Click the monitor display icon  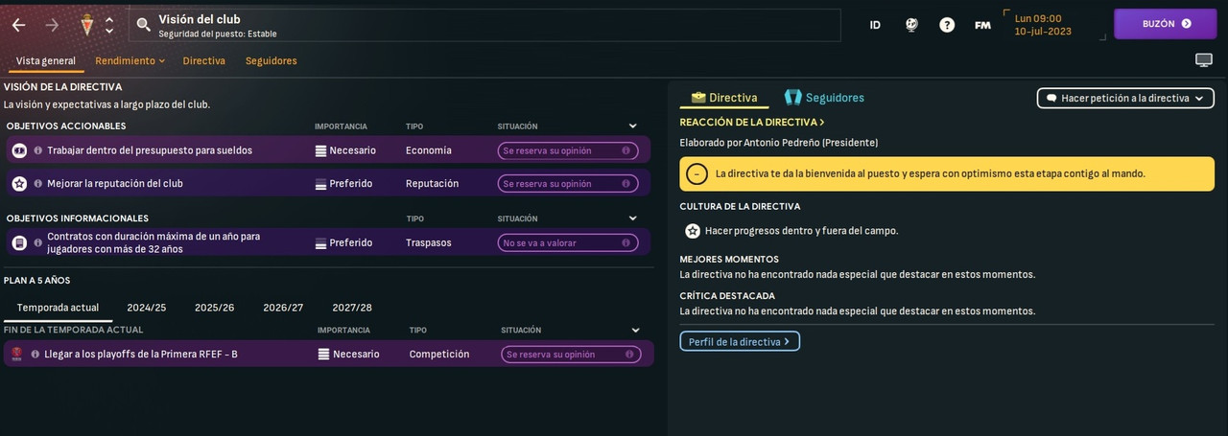pyautogui.click(x=1204, y=60)
